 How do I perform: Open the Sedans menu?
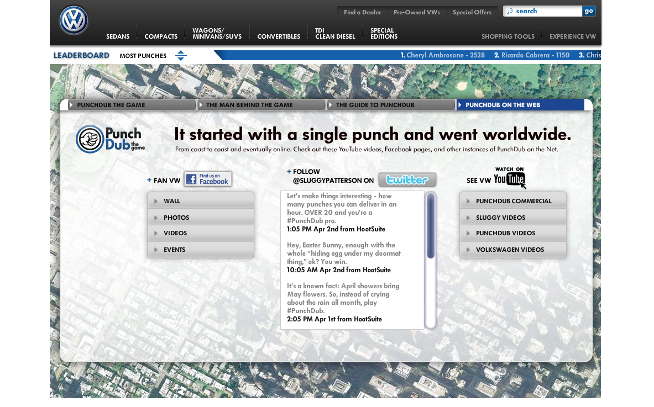tap(118, 36)
